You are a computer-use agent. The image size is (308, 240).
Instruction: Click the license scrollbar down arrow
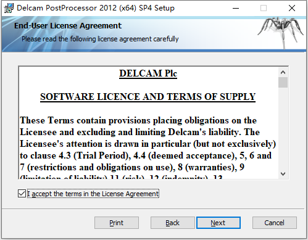point(283,174)
